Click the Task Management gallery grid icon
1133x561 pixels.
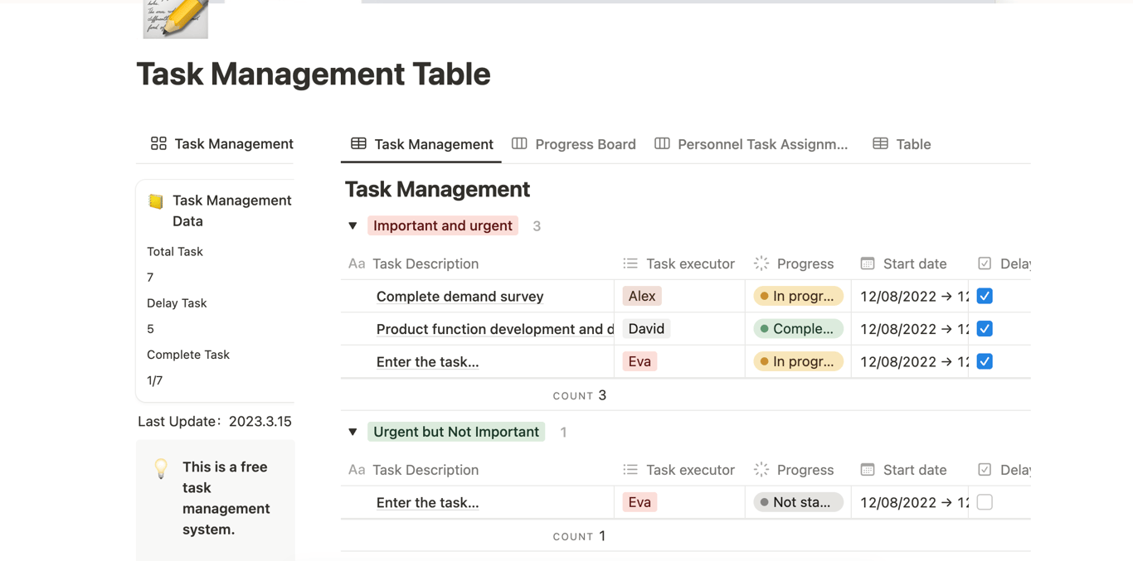(x=158, y=143)
